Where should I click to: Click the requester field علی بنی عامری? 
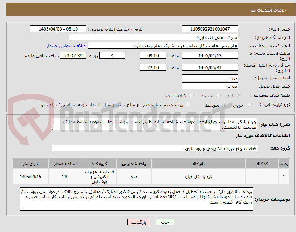tap(163, 46)
